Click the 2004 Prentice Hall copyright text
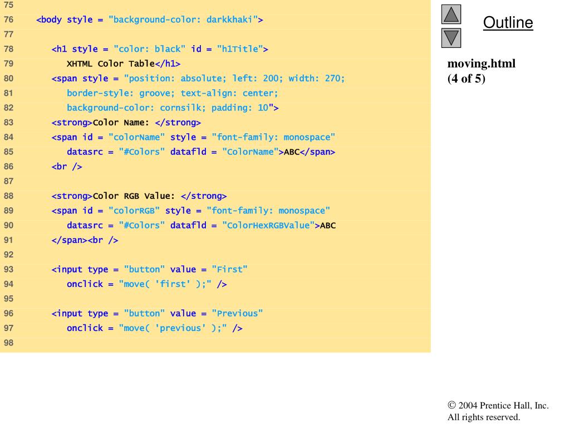 (498, 406)
